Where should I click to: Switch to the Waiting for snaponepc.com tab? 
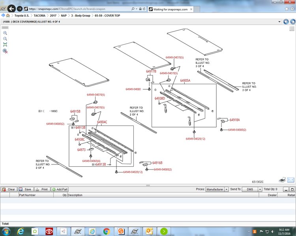[170, 9]
